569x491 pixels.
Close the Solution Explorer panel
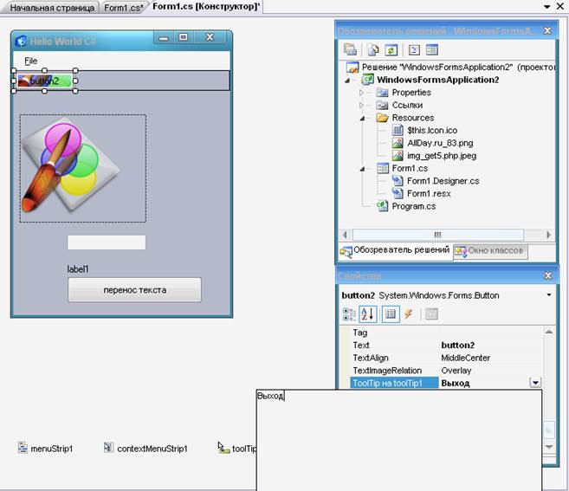[547, 31]
